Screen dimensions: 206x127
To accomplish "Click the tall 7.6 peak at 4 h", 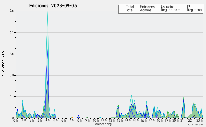I will tap(48, 11).
